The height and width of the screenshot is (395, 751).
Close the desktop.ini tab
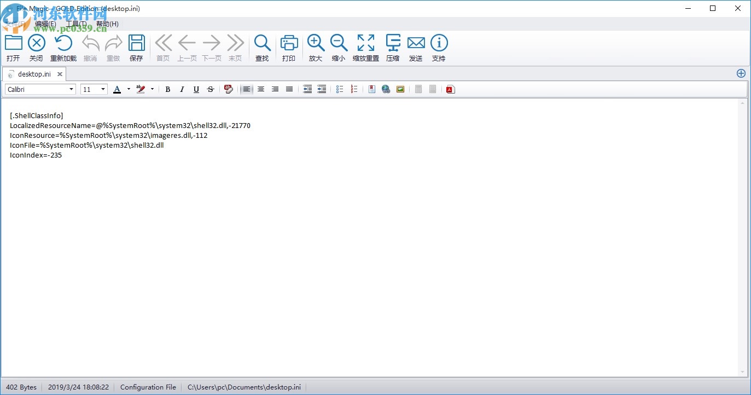coord(60,74)
